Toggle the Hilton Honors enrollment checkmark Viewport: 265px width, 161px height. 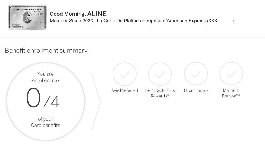click(196, 73)
